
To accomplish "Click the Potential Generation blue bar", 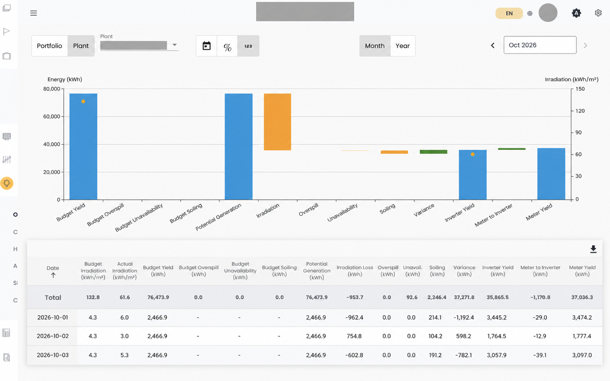I will pyautogui.click(x=238, y=146).
